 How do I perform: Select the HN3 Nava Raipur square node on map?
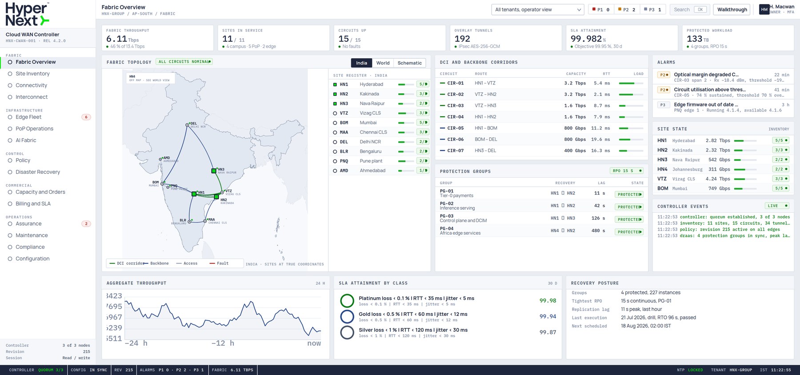(214, 171)
